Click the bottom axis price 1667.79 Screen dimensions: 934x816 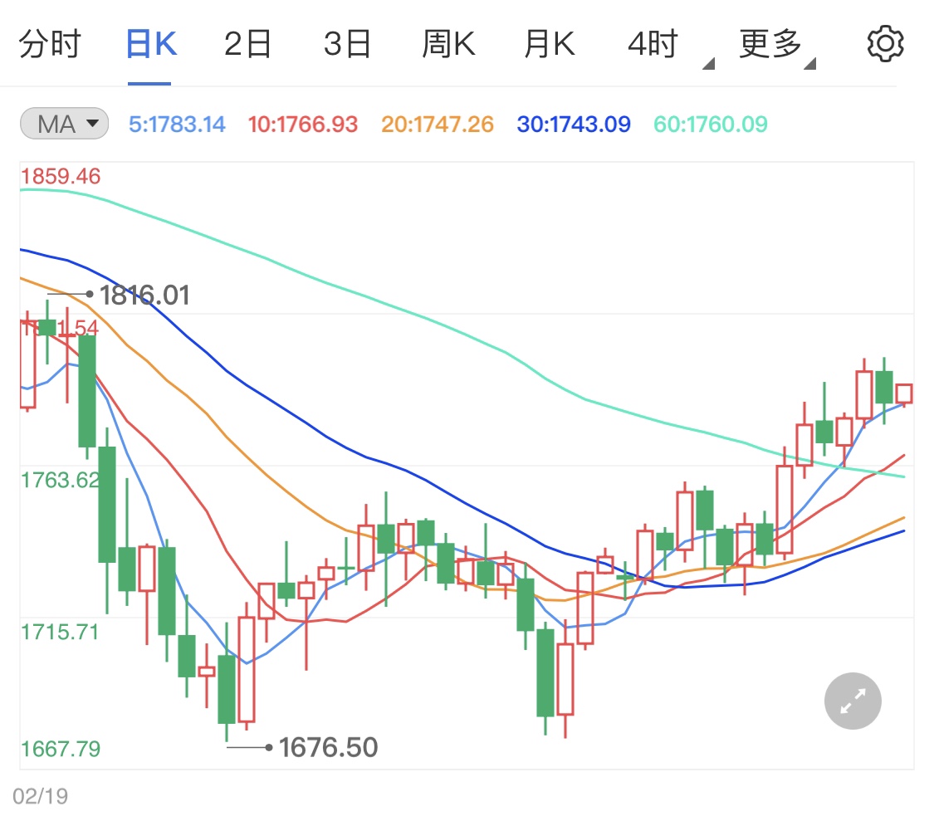[x=60, y=749]
